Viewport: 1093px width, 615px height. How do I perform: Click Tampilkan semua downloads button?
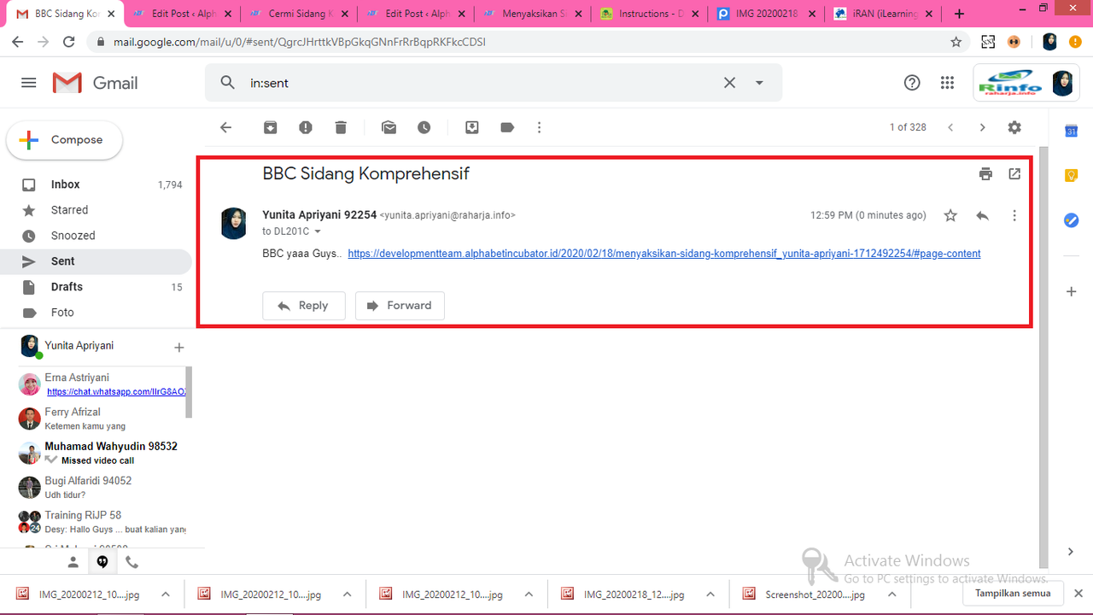point(1013,594)
